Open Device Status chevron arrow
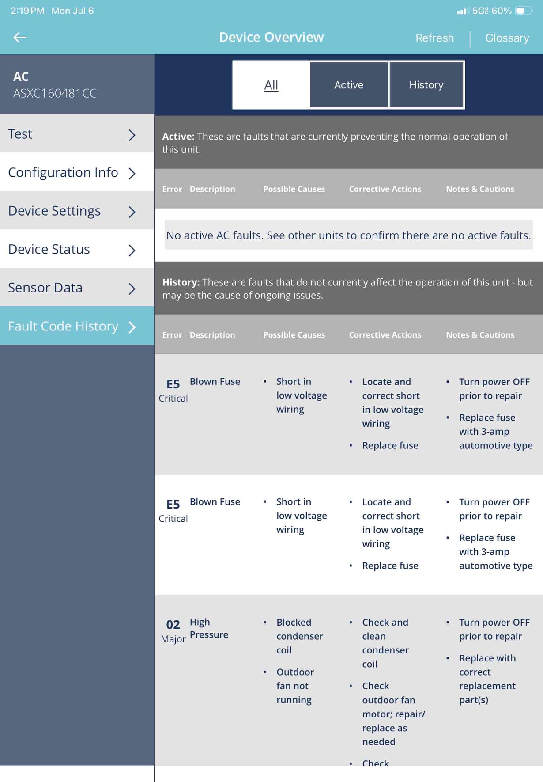 click(132, 250)
